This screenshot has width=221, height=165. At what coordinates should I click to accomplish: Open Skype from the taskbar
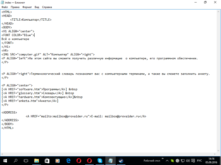[100, 161]
